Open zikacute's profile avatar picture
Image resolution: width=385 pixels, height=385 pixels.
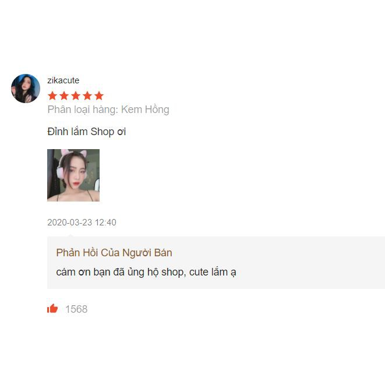(26, 89)
